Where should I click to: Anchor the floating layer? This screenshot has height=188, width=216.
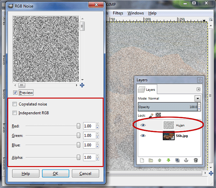pyautogui.click(x=186, y=160)
